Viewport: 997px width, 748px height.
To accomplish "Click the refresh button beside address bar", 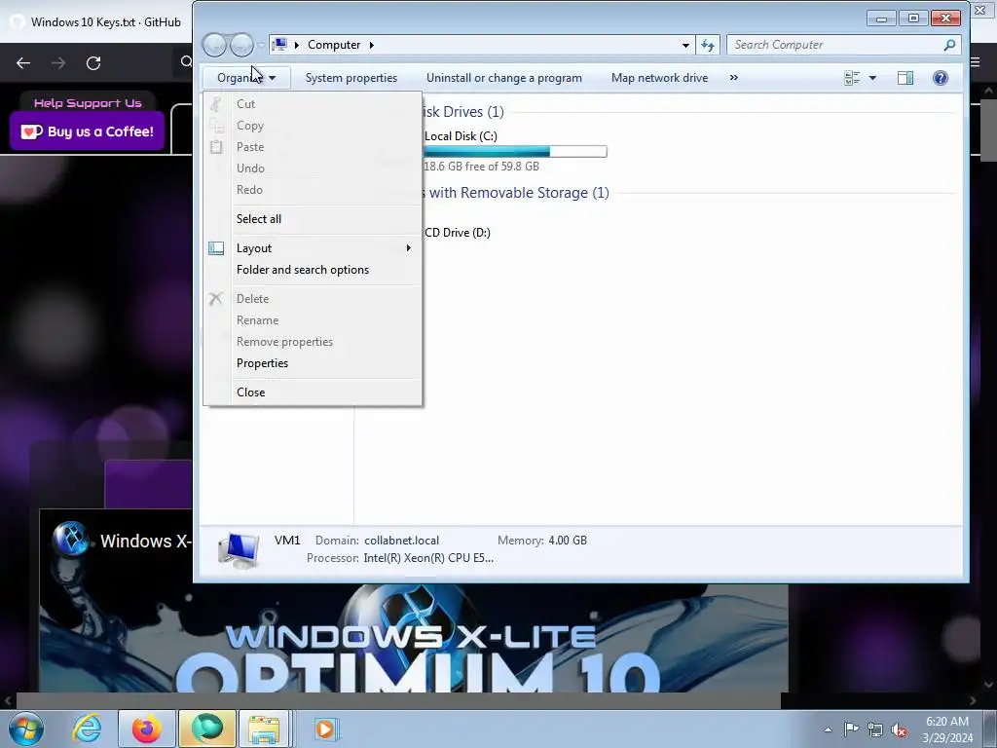I will pyautogui.click(x=708, y=45).
